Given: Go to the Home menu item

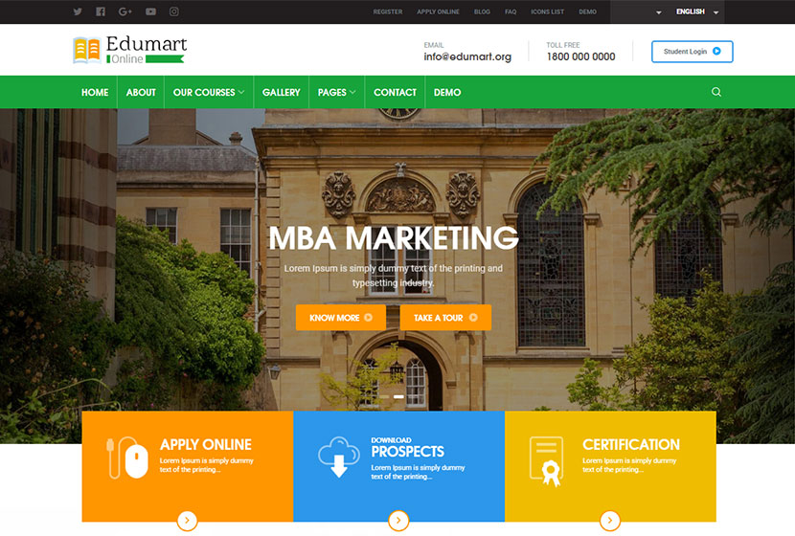Looking at the screenshot, I should tap(95, 92).
